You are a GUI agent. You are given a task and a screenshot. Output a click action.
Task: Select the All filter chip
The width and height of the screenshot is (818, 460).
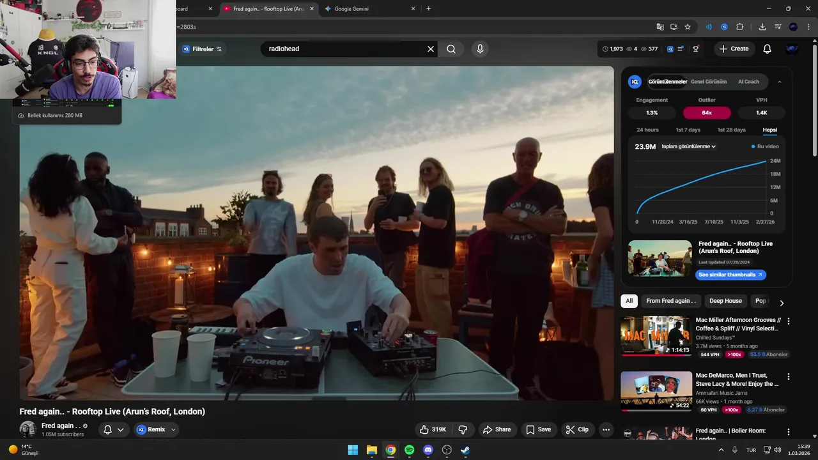pyautogui.click(x=629, y=301)
